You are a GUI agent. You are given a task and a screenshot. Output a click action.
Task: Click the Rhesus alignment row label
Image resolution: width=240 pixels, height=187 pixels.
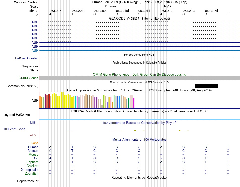(x=33, y=151)
